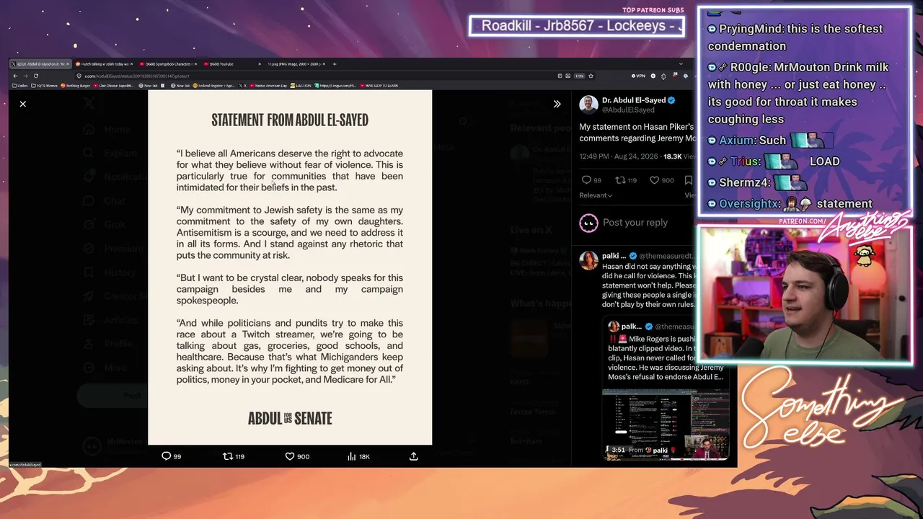The width and height of the screenshot is (923, 519).
Task: Click the Post your reply field
Action: click(x=635, y=223)
